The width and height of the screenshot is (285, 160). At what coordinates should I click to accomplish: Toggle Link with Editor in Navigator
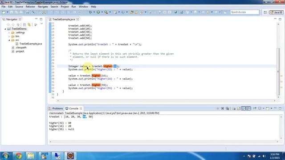[x=29, y=24]
